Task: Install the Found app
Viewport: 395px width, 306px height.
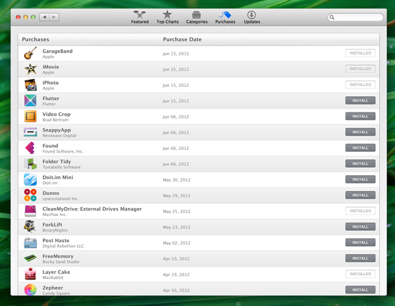Action: pos(360,148)
